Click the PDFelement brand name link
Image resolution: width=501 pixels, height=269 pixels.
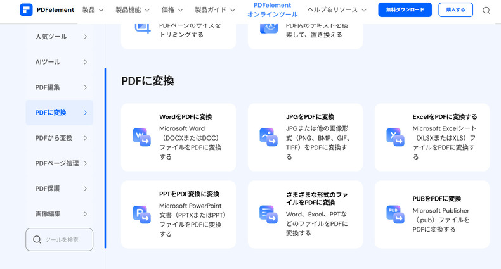pyautogui.click(x=55, y=10)
